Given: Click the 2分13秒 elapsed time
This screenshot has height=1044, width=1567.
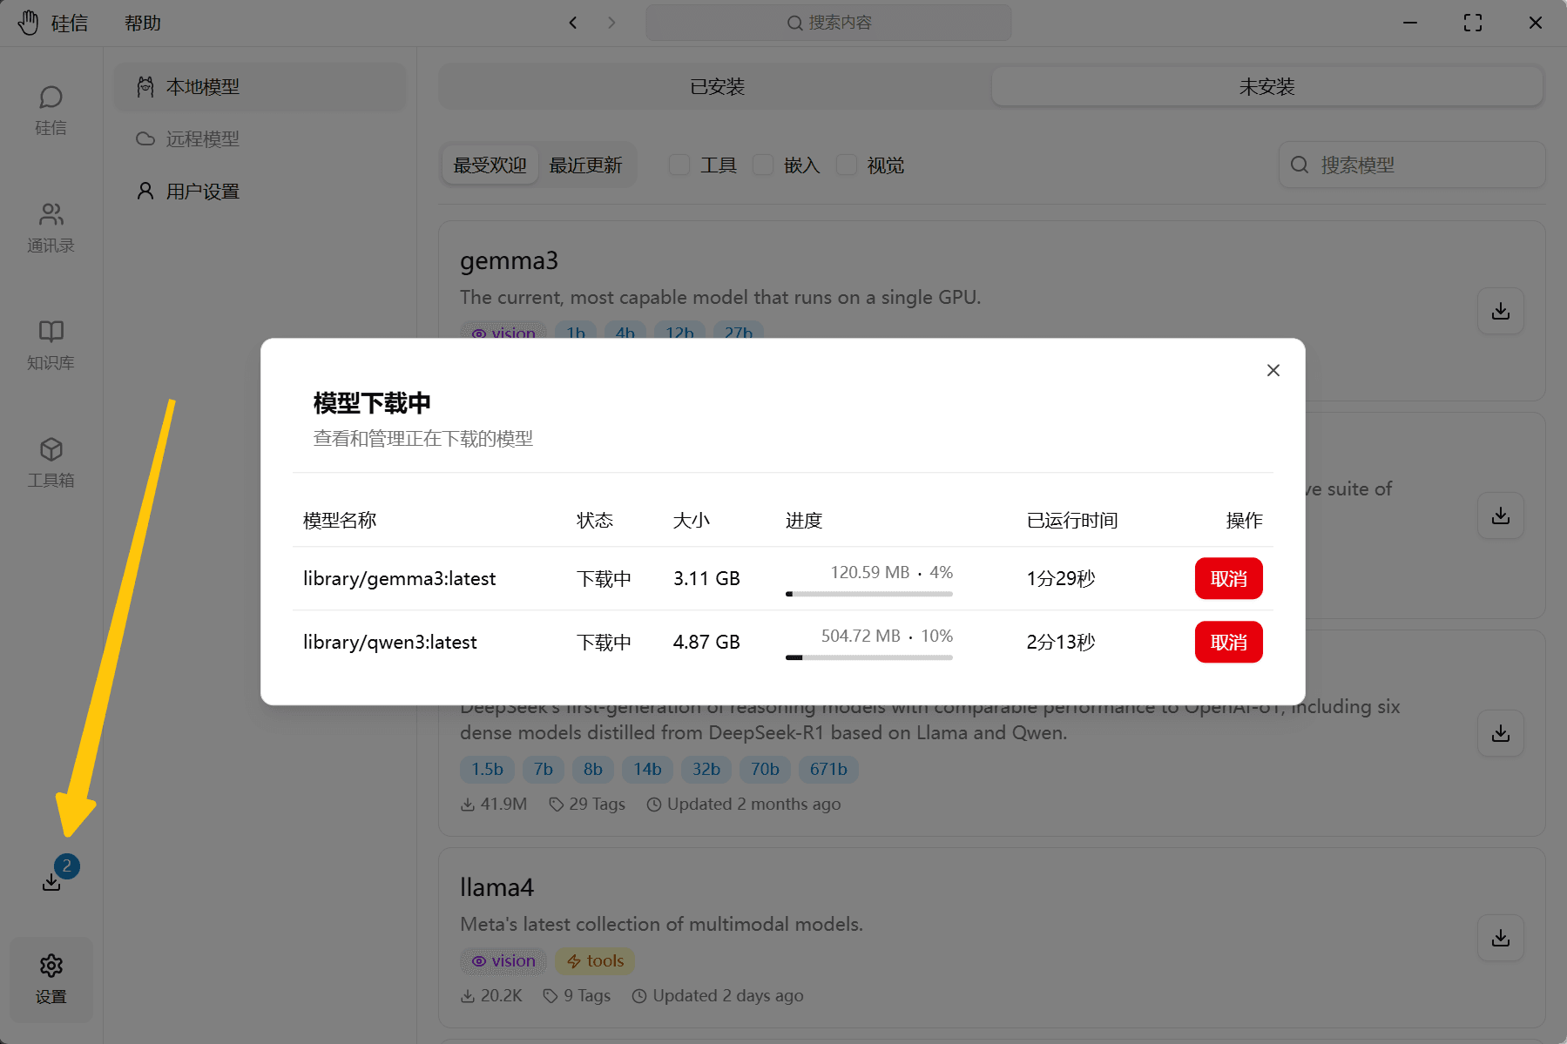Looking at the screenshot, I should pos(1061,642).
